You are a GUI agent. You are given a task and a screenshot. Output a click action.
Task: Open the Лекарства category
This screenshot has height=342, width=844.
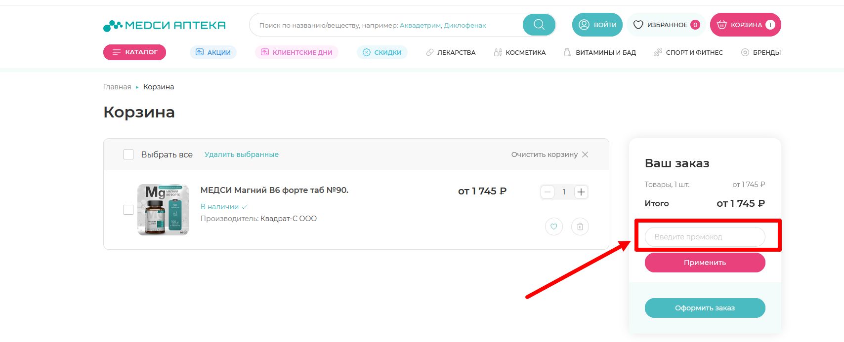click(x=451, y=52)
